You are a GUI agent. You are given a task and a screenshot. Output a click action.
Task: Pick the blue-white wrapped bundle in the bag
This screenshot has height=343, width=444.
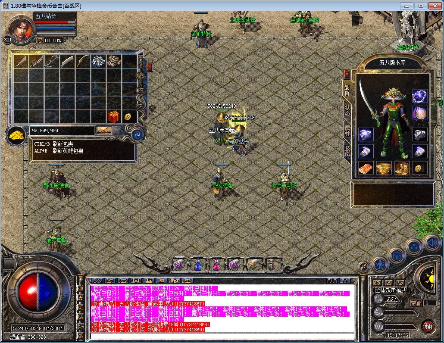click(x=98, y=61)
